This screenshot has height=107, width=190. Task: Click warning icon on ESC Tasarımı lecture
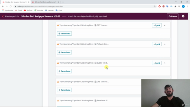click(x=58, y=25)
